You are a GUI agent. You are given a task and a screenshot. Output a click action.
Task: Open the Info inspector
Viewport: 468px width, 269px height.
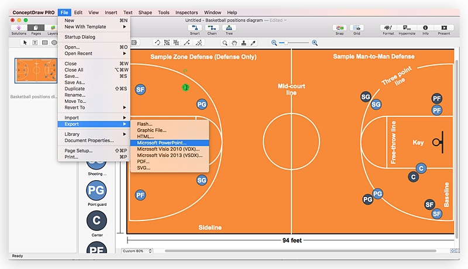click(425, 27)
